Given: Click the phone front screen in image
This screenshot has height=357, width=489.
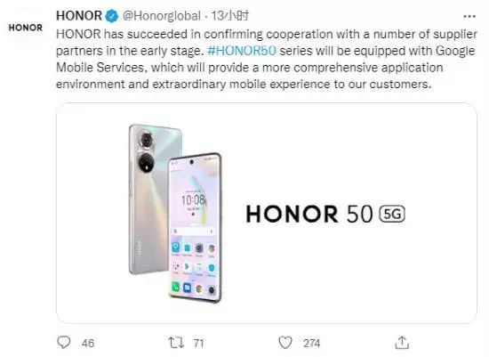Looking at the screenshot, I should (195, 228).
